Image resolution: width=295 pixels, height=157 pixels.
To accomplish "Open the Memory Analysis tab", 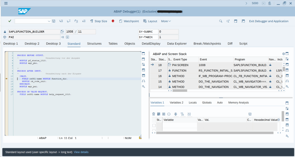I will point(238,103).
